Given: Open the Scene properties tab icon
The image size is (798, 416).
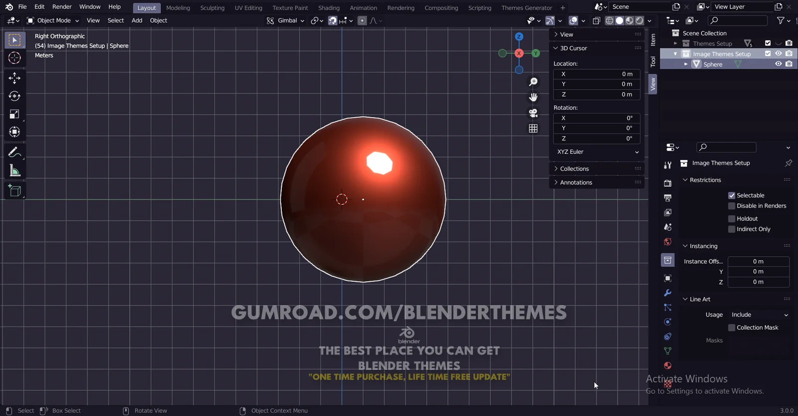Looking at the screenshot, I should pyautogui.click(x=668, y=227).
